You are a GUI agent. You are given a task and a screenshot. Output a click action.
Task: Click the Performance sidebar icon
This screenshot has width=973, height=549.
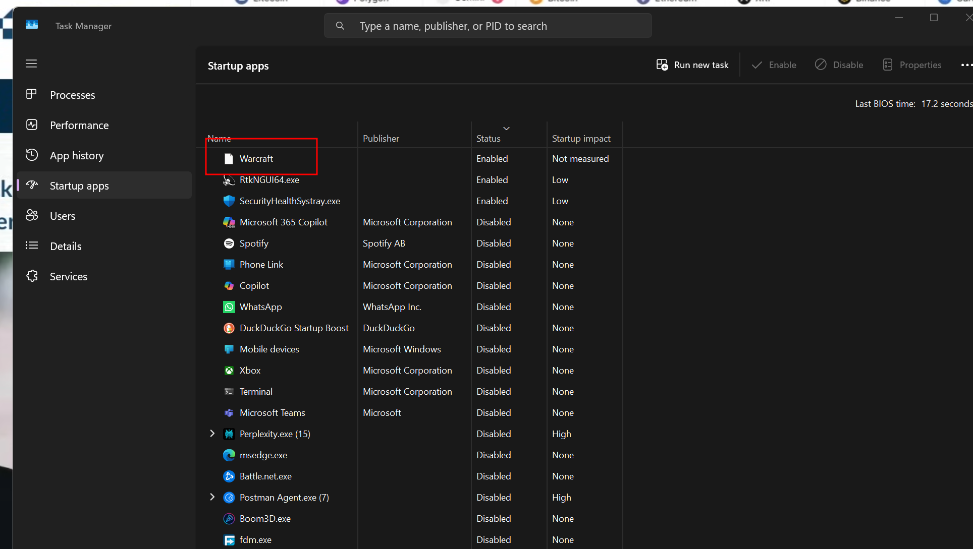pyautogui.click(x=32, y=125)
